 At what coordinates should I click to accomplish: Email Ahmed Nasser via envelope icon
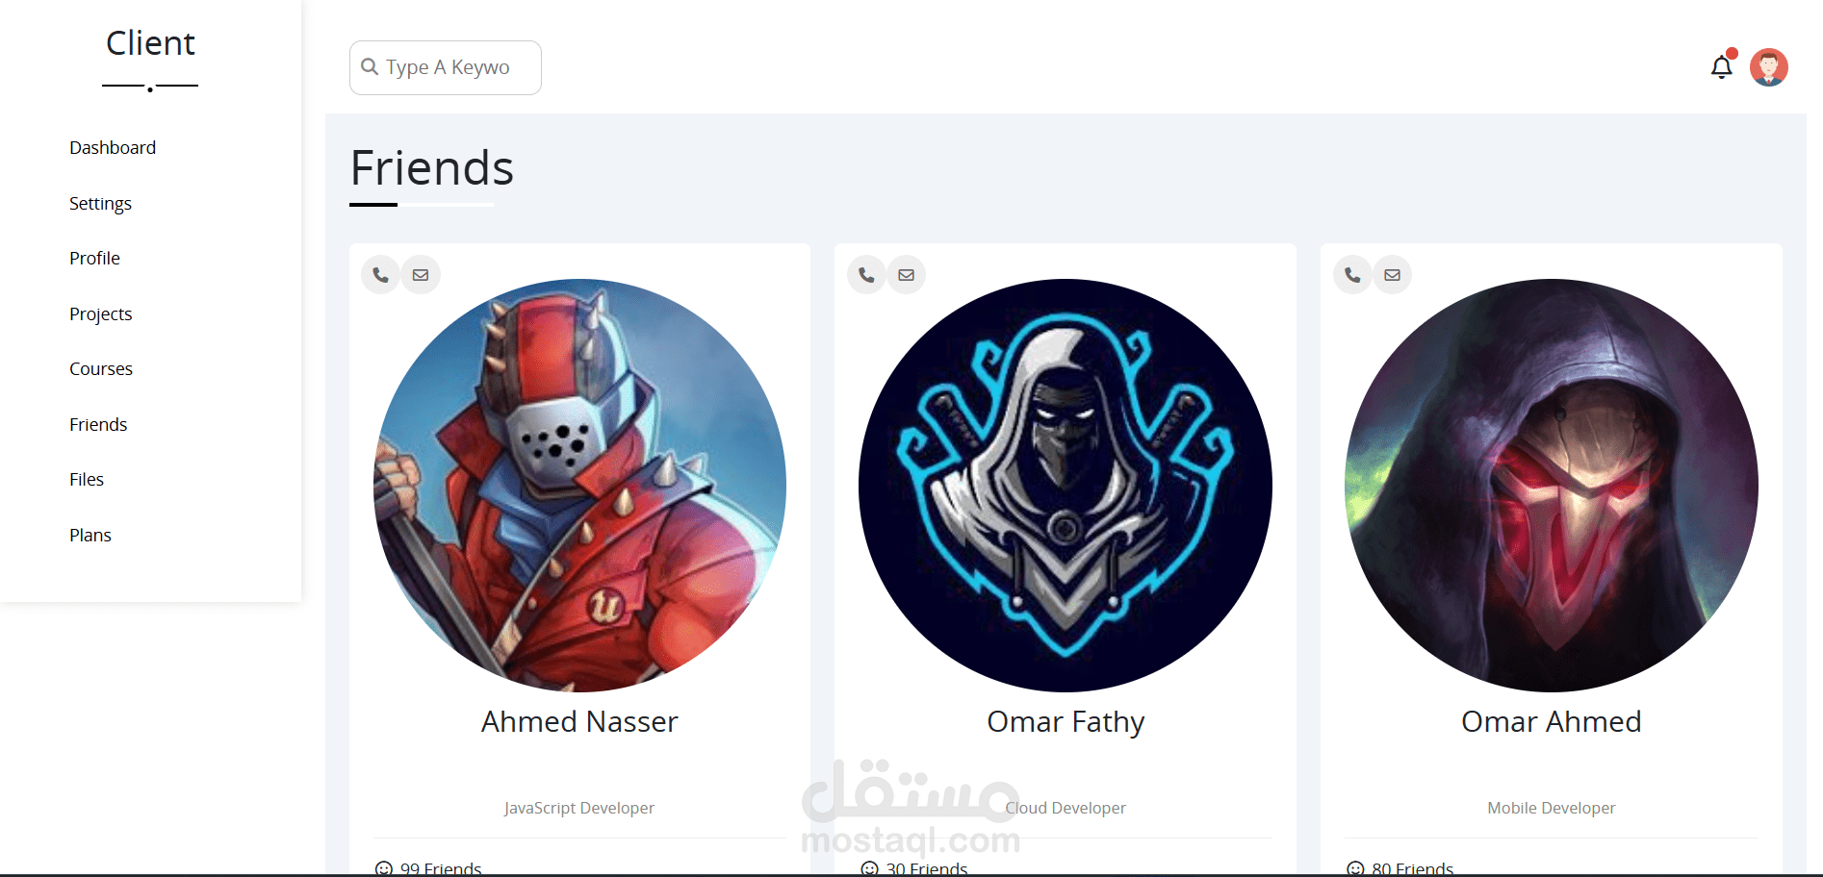tap(421, 275)
